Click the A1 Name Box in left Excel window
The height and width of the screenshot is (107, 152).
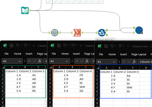pyautogui.click(x=12, y=61)
